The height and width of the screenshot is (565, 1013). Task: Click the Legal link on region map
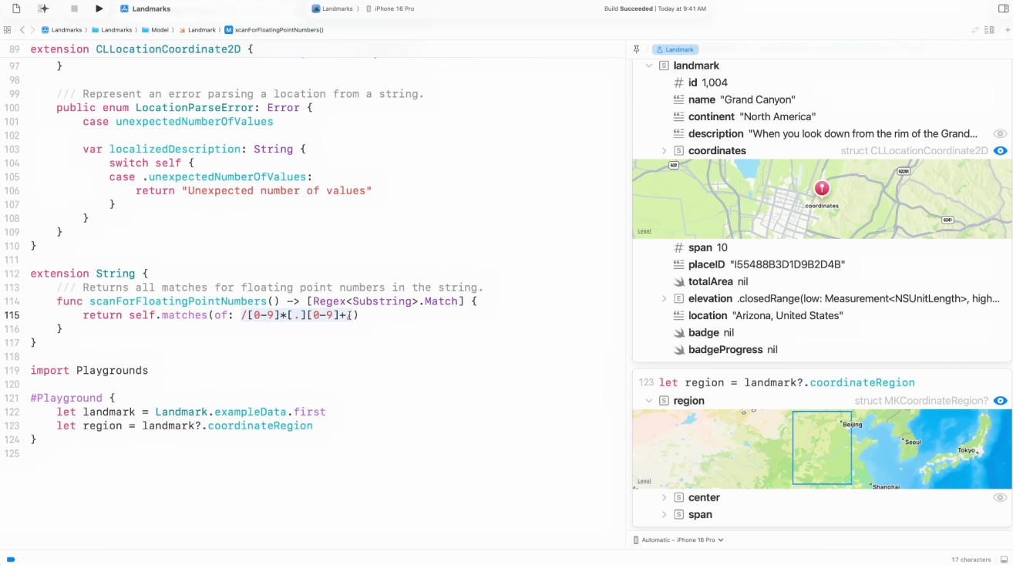coord(644,481)
